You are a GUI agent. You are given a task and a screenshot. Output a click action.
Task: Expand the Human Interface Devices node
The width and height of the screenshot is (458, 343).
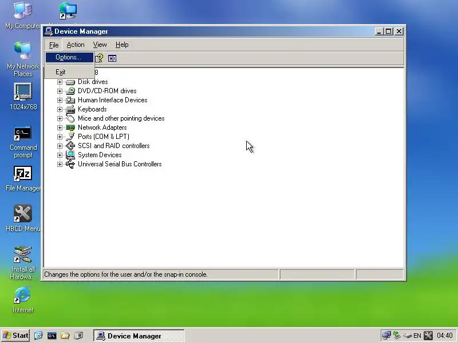click(60, 100)
